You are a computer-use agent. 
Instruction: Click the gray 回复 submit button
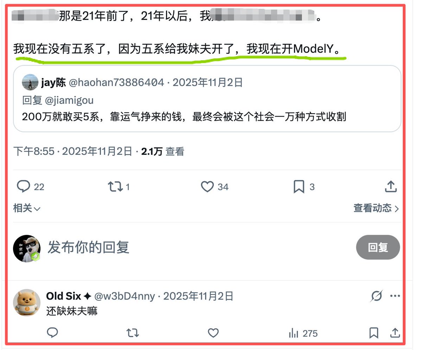[378, 247]
